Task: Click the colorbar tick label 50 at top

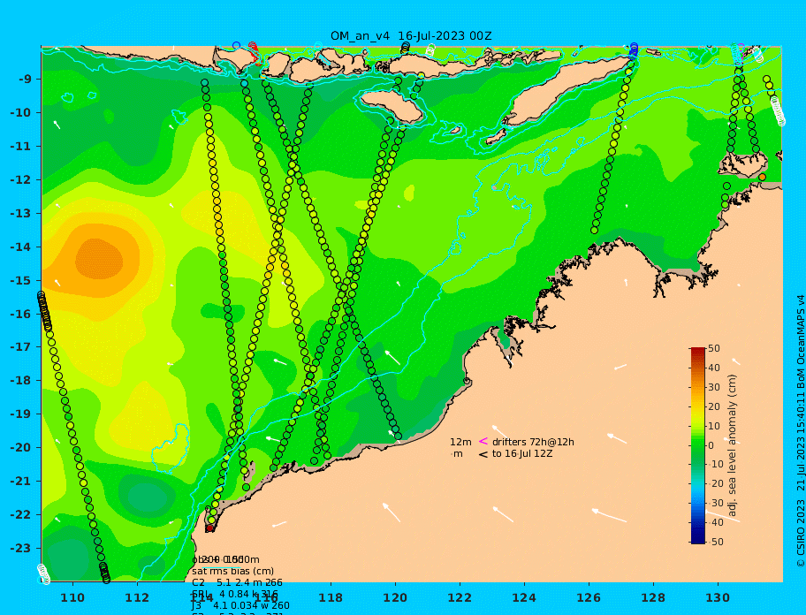Action: point(714,348)
